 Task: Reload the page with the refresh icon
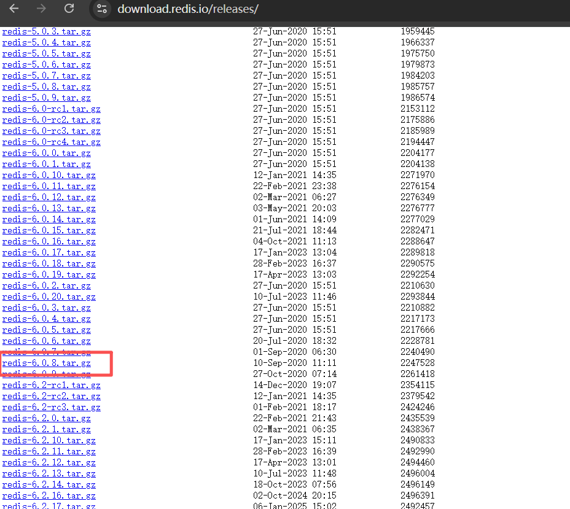[69, 9]
